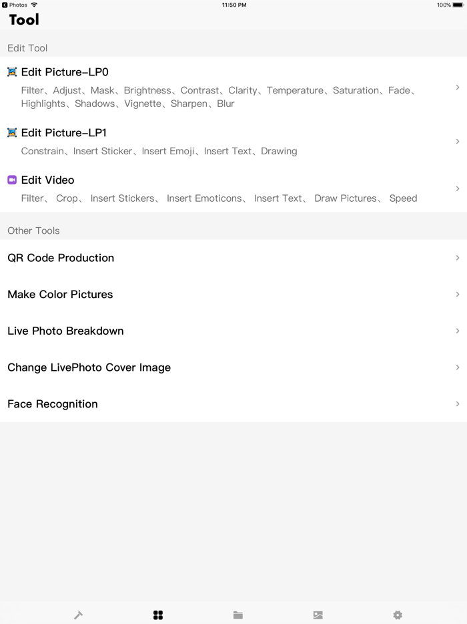Open QR Code Production tool
Viewport: 467px width, 624px height.
coord(61,258)
